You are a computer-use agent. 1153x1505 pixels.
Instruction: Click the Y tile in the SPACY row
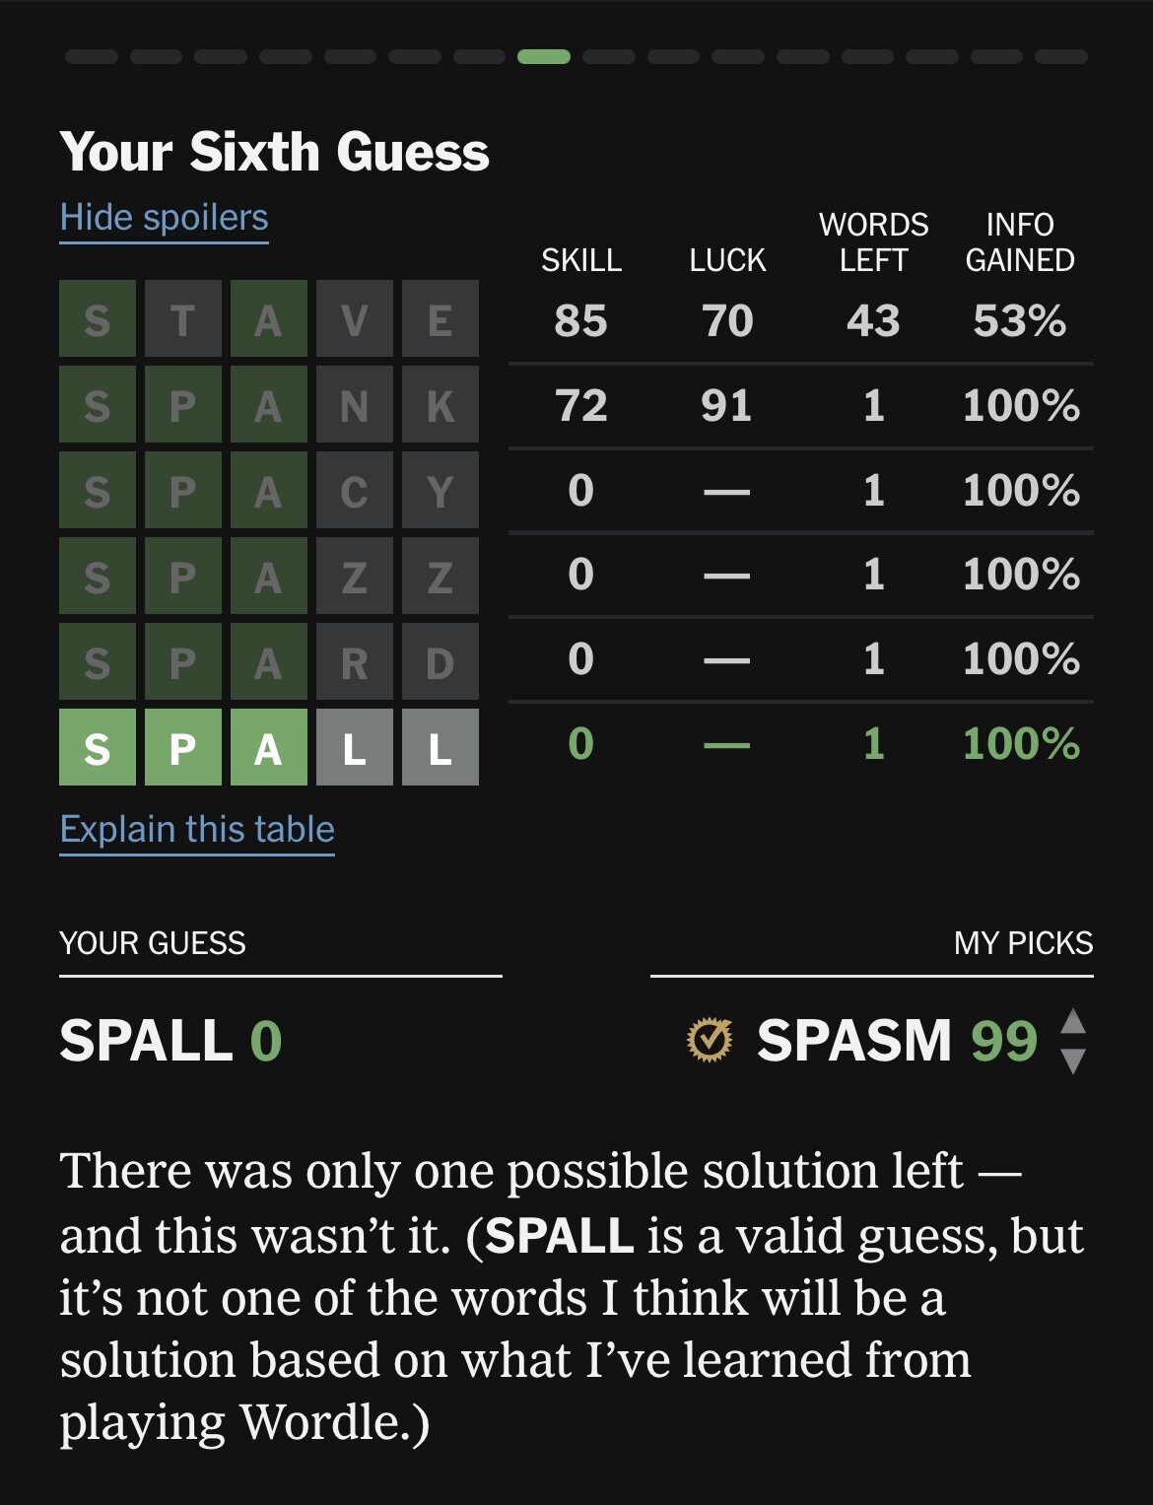441,491
